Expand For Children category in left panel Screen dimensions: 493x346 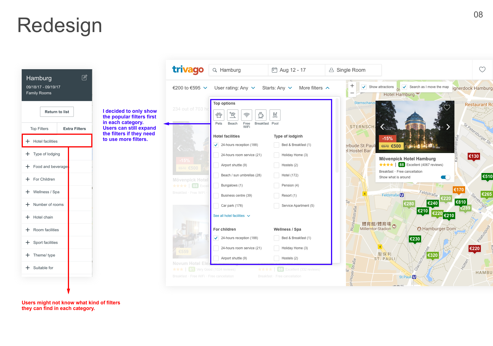pos(57,179)
